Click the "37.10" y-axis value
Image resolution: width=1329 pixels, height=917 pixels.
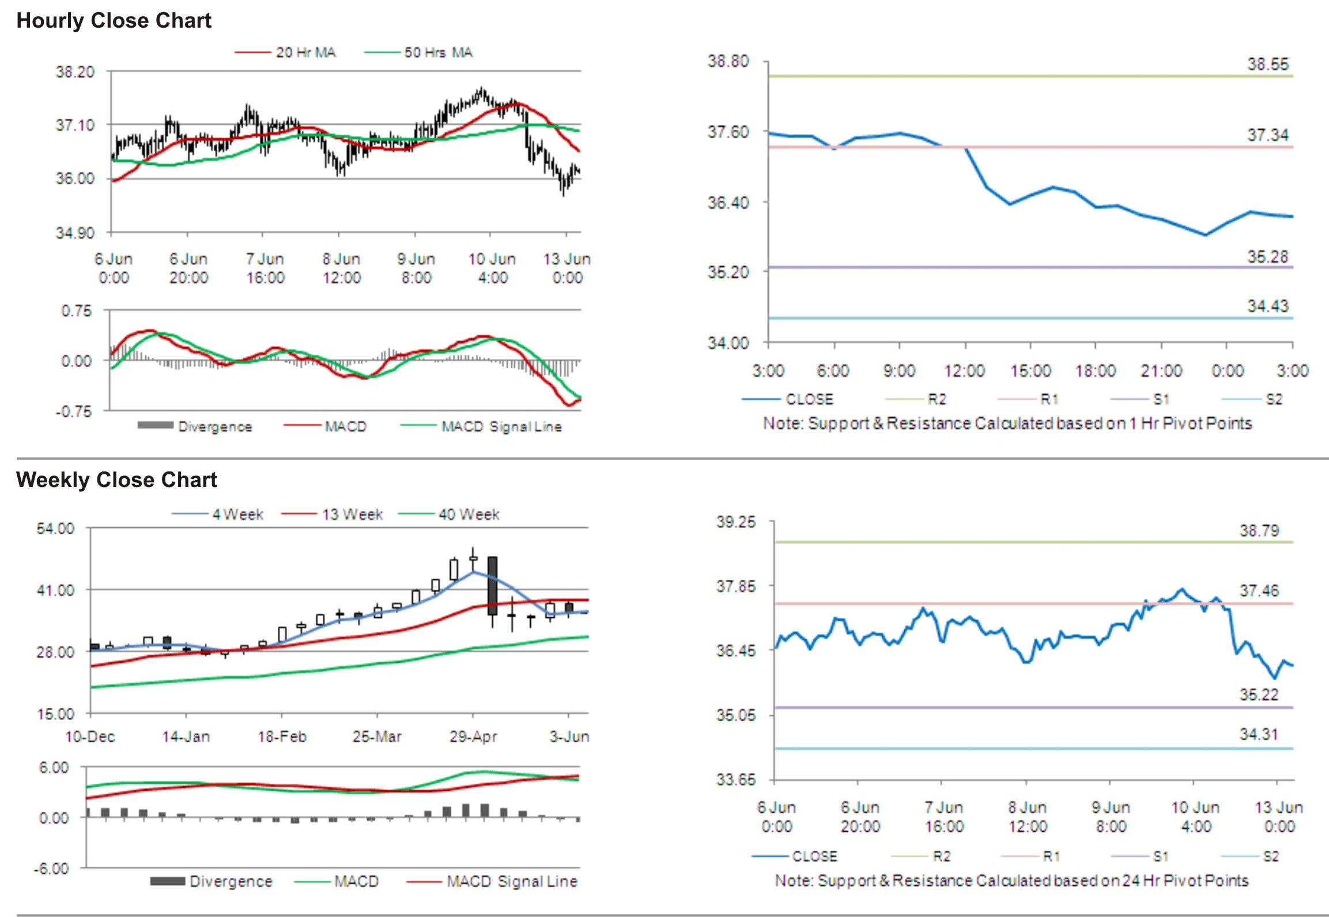(x=75, y=125)
